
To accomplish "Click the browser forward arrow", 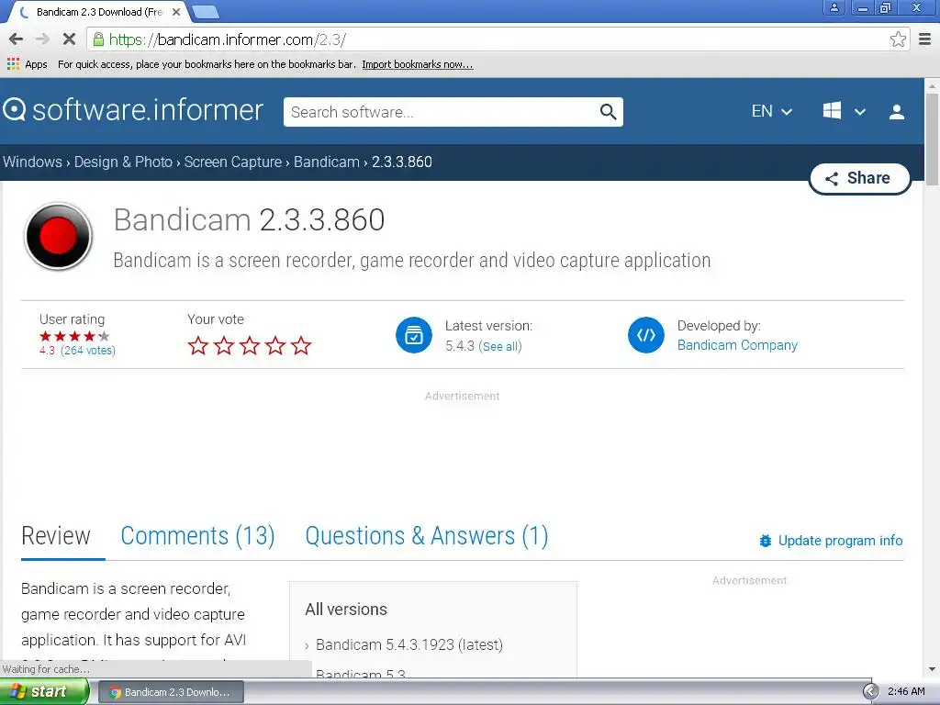I will click(x=42, y=39).
